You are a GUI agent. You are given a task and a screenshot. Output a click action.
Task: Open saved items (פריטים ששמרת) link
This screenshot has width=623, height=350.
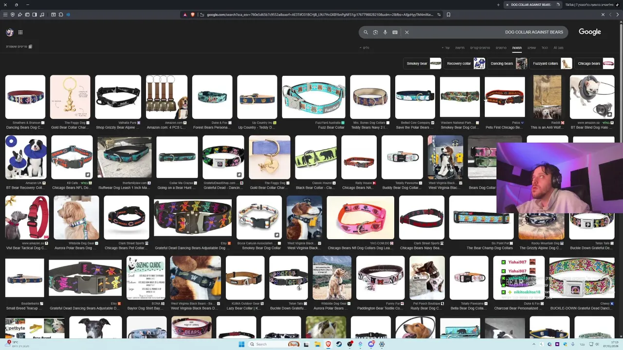[x=19, y=47]
